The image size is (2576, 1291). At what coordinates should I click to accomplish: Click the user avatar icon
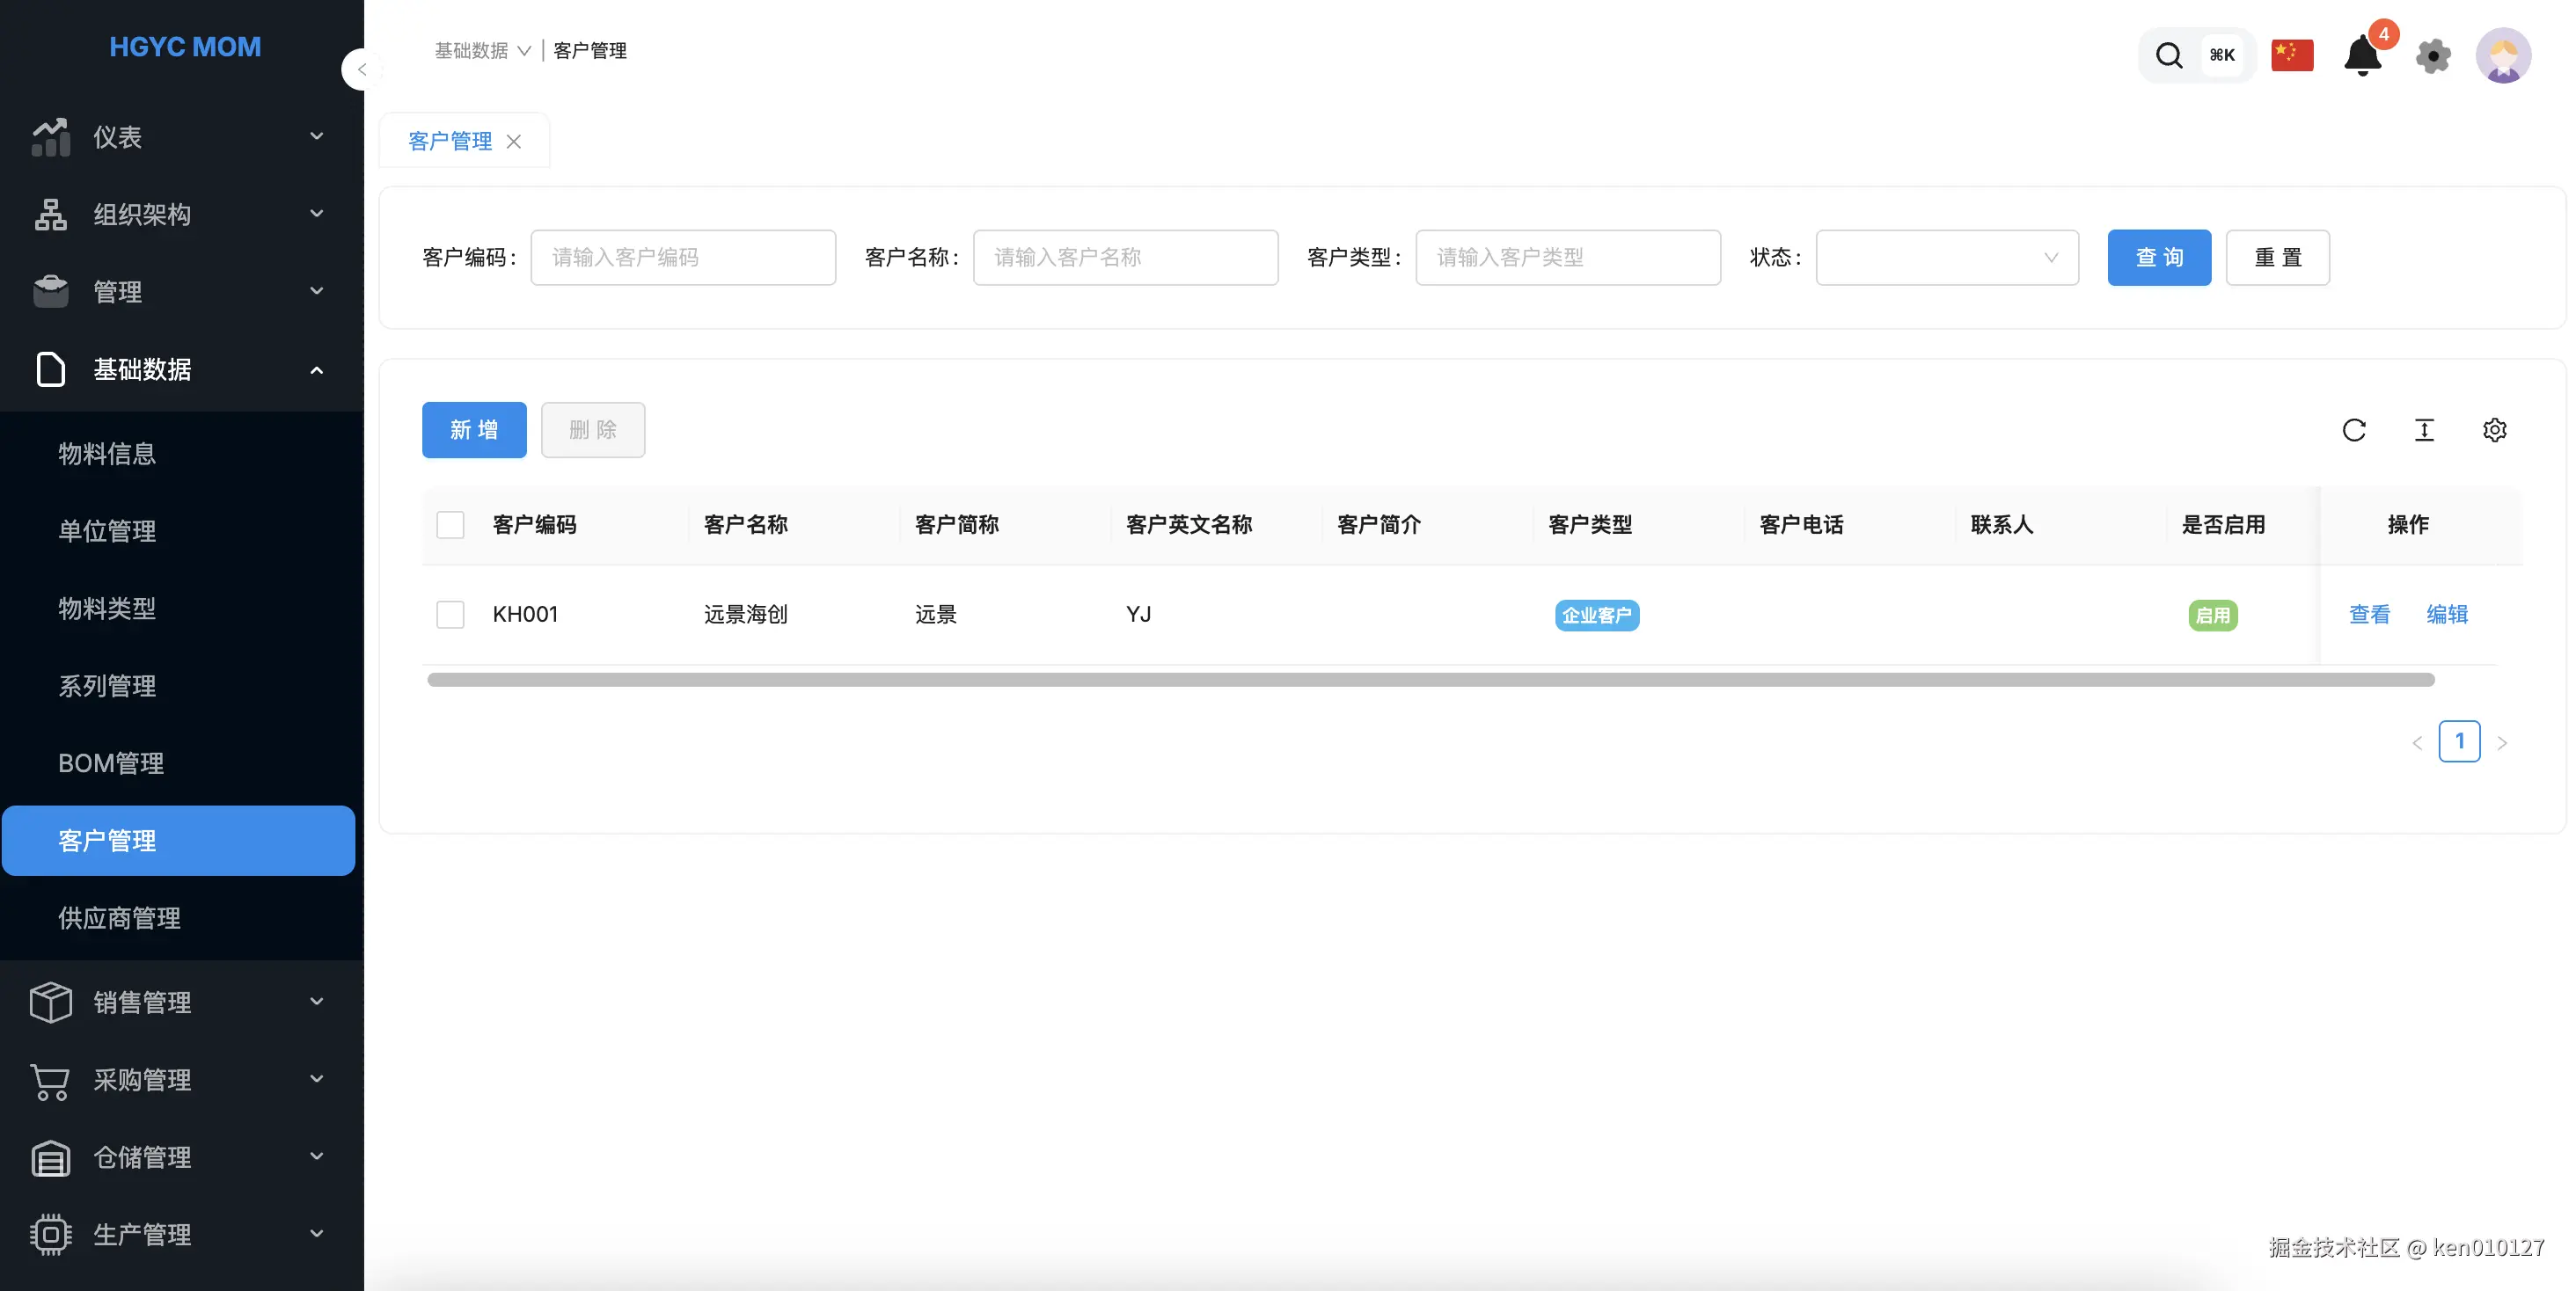2503,56
